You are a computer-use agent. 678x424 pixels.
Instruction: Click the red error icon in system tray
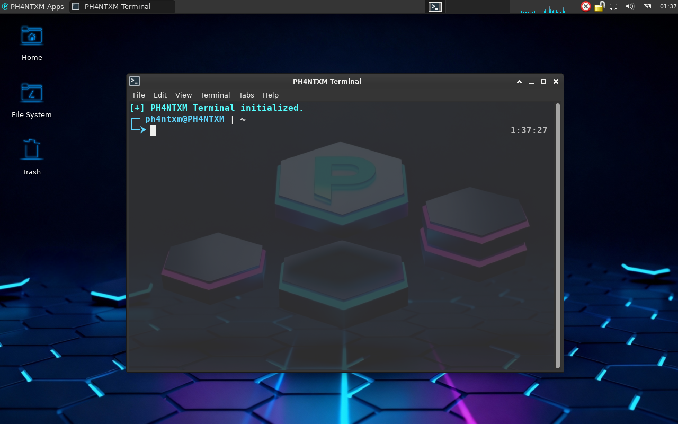585,6
